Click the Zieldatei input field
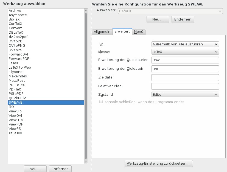Screen dimensions: 227x172 185,78
